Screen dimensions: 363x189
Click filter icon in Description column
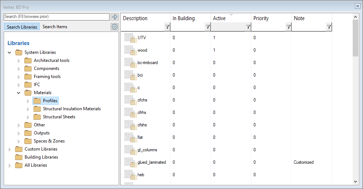[x=167, y=27]
